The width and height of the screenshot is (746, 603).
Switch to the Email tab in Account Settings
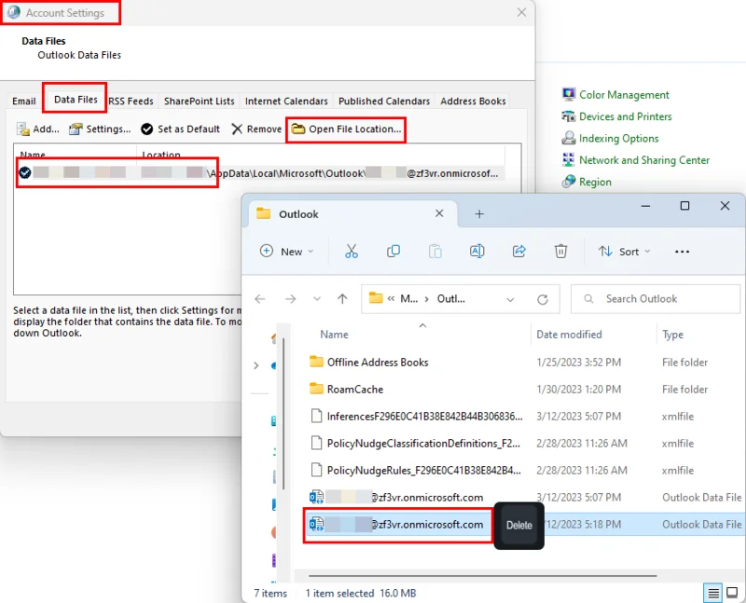(x=23, y=101)
